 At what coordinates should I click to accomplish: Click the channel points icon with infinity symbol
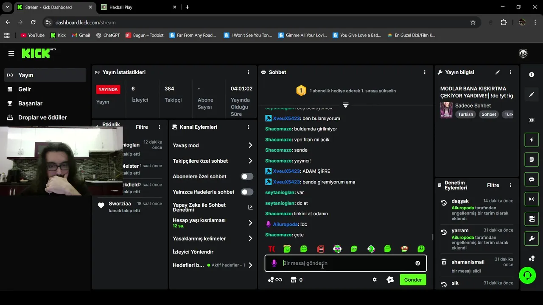pos(275,280)
